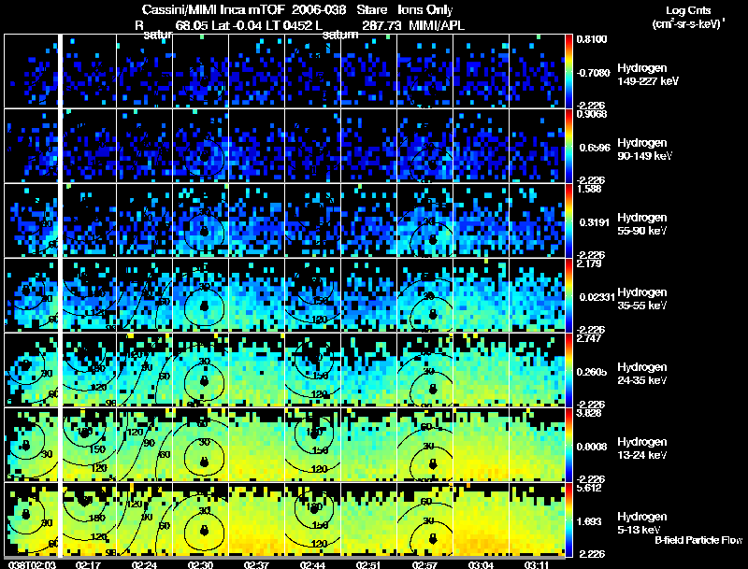Click the Saturn marker in the 13-24 keV 02:30 panel
The height and width of the screenshot is (569, 748).
point(204,462)
